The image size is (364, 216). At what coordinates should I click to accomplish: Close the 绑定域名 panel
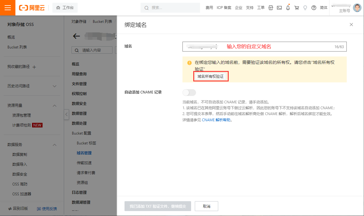pyautogui.click(x=351, y=25)
